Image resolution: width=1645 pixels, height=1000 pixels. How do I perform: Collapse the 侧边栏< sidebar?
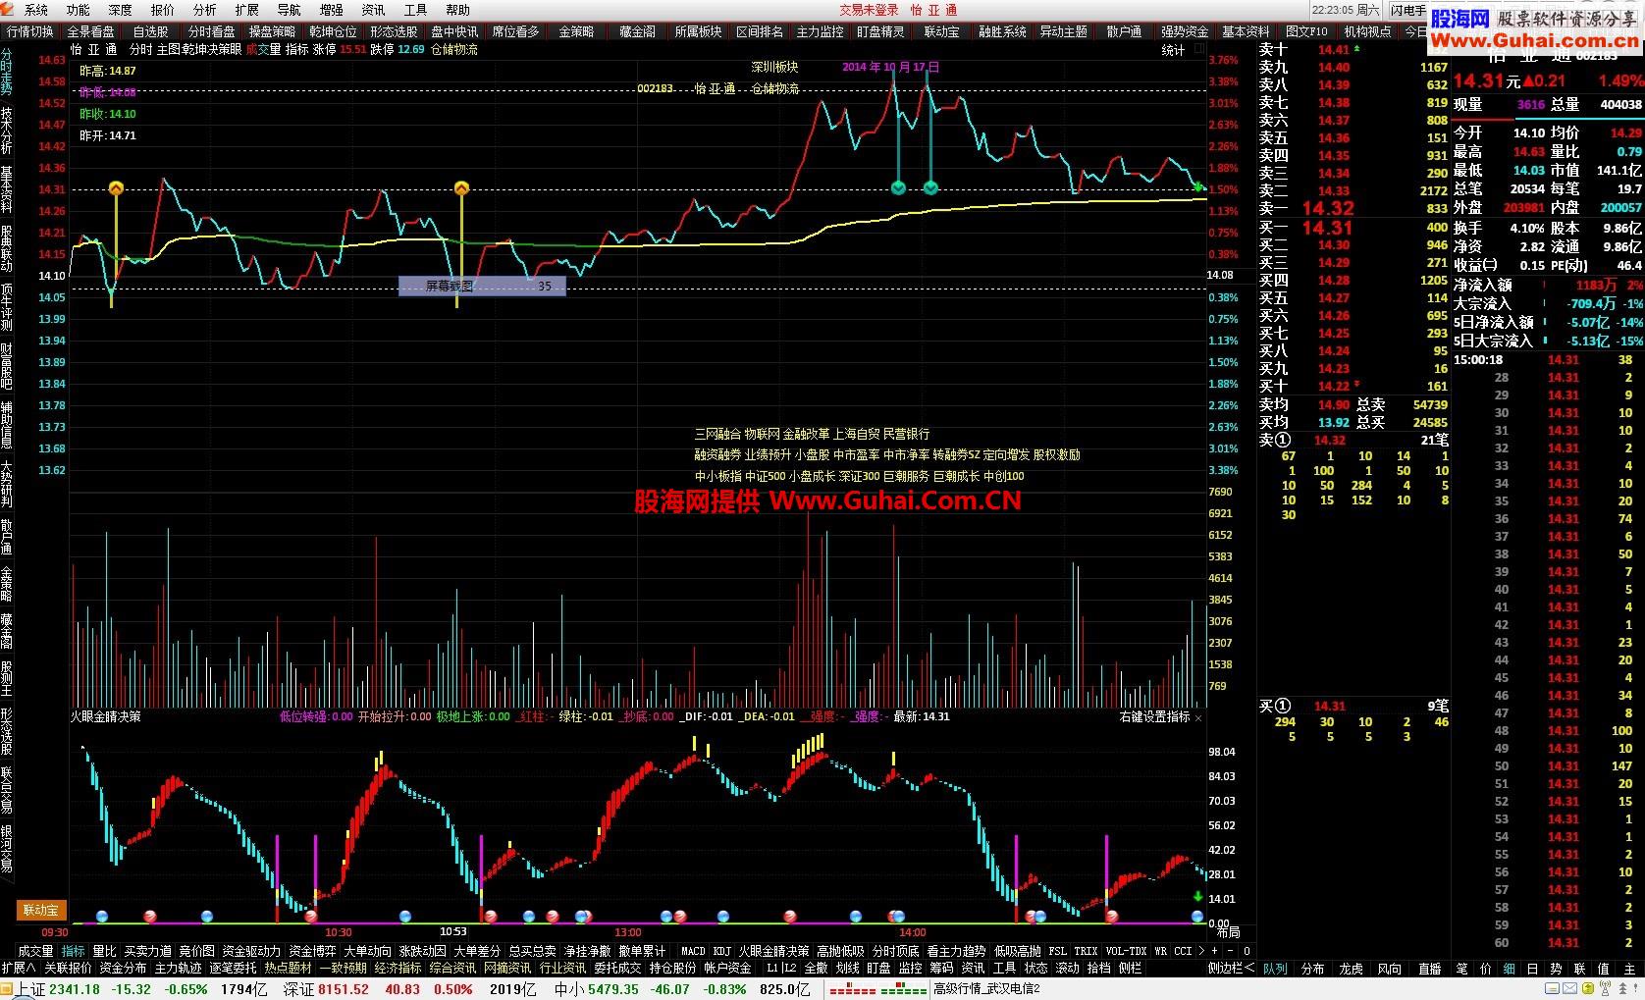tap(1231, 969)
